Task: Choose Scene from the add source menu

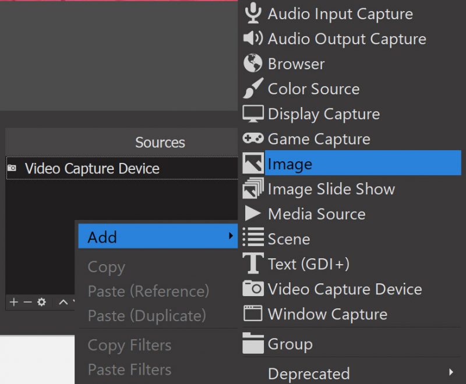Action: (x=288, y=239)
